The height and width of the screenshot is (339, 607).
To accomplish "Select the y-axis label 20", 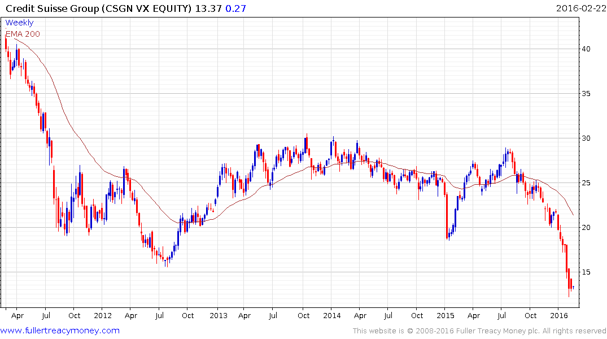I will [586, 228].
